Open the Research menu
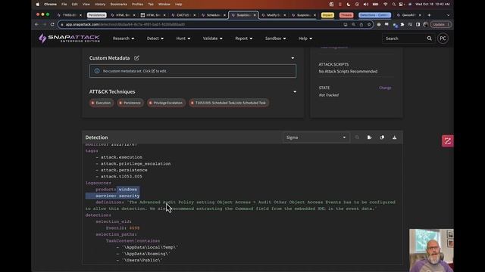Viewport: 485px width, 272px height. tap(124, 39)
